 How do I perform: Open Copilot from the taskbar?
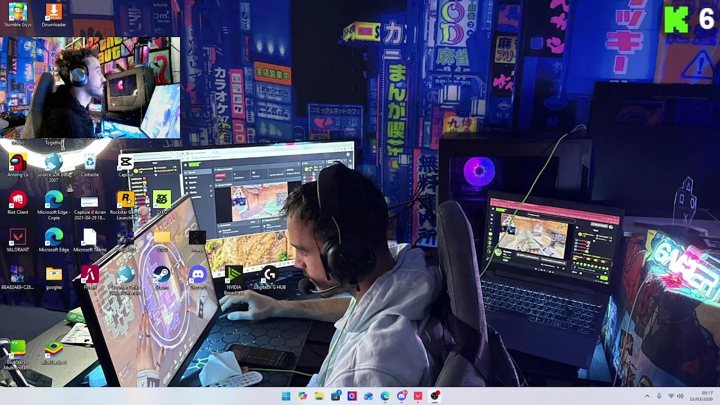(303, 396)
